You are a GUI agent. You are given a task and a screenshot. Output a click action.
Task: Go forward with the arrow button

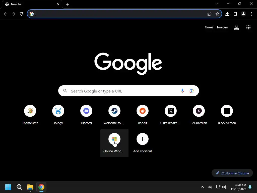point(14,14)
